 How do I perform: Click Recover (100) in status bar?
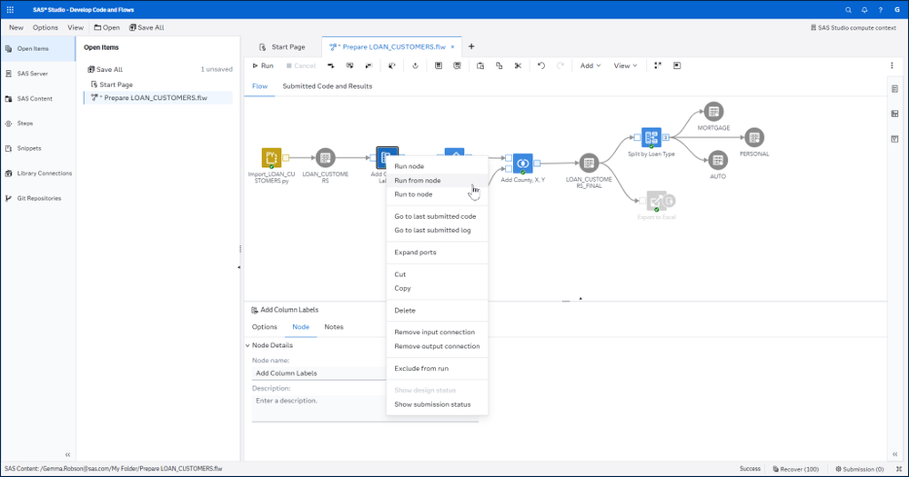pos(796,469)
